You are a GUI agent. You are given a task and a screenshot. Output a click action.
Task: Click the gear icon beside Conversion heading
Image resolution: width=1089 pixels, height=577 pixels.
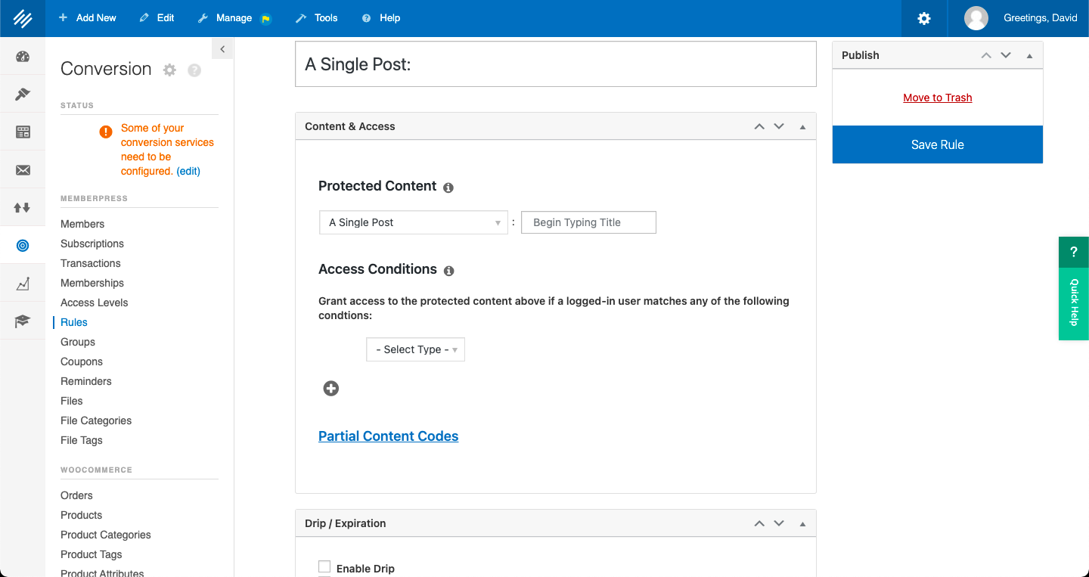[x=170, y=70]
